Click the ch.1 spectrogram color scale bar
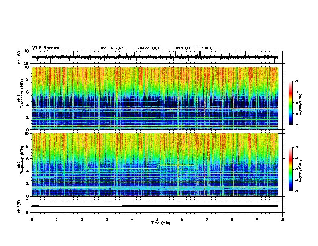The width and height of the screenshot is (318, 246). pyautogui.click(x=290, y=103)
